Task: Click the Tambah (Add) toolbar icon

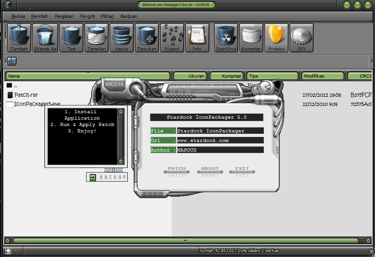Action: pos(19,38)
